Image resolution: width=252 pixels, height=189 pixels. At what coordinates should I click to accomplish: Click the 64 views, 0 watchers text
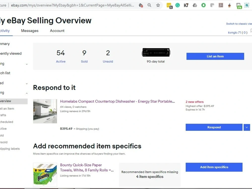[73, 107]
